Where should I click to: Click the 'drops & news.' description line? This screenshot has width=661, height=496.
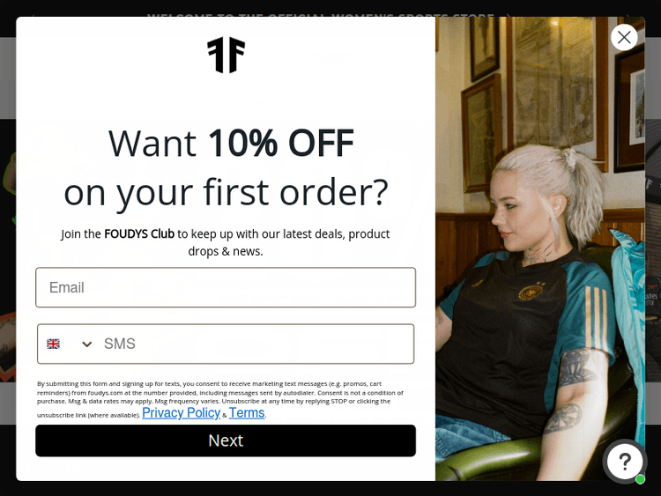click(x=226, y=251)
